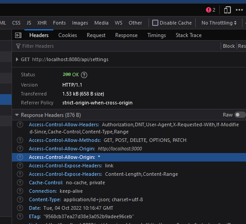Collapse the request list pane toggle icon

[18, 35]
